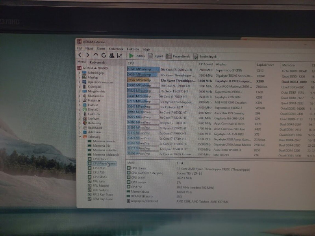315x236 pixels.
Task: Expand the Alaplap tree node
Action: 80,77
